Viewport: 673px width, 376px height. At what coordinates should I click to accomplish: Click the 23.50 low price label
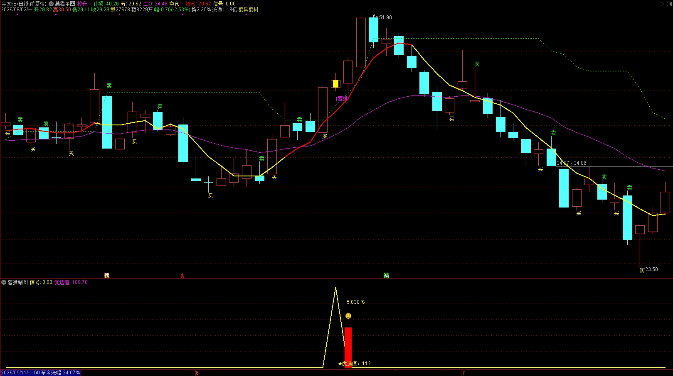point(651,269)
